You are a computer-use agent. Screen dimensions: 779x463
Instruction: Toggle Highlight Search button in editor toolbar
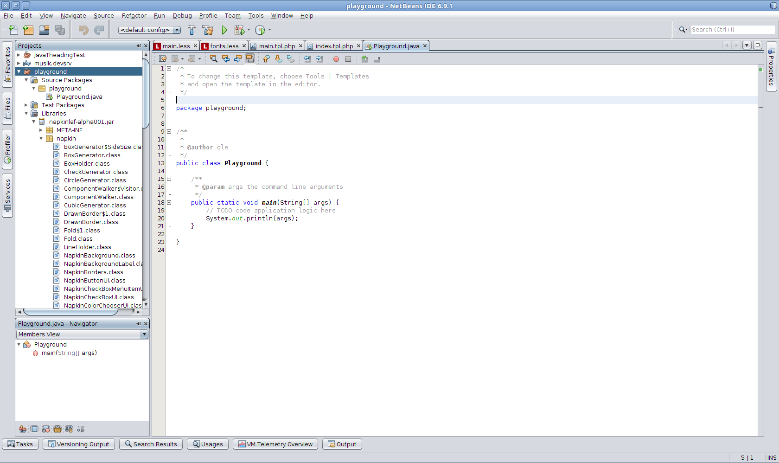click(250, 59)
